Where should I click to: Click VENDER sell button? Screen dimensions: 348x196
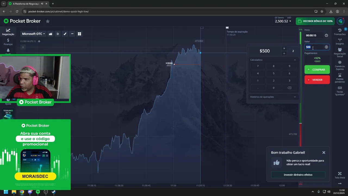pos(317,80)
